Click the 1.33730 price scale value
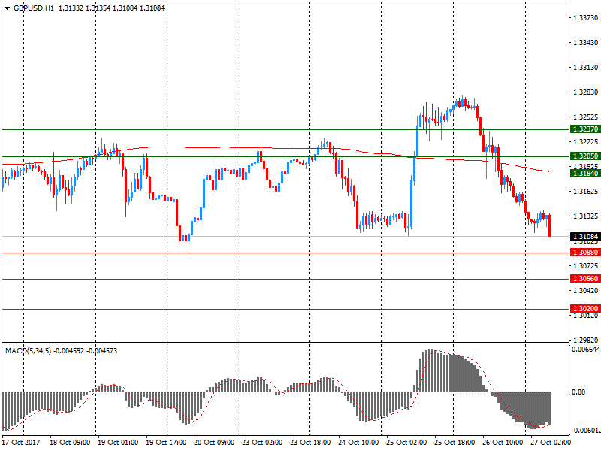This screenshot has width=601, height=451. (x=585, y=17)
